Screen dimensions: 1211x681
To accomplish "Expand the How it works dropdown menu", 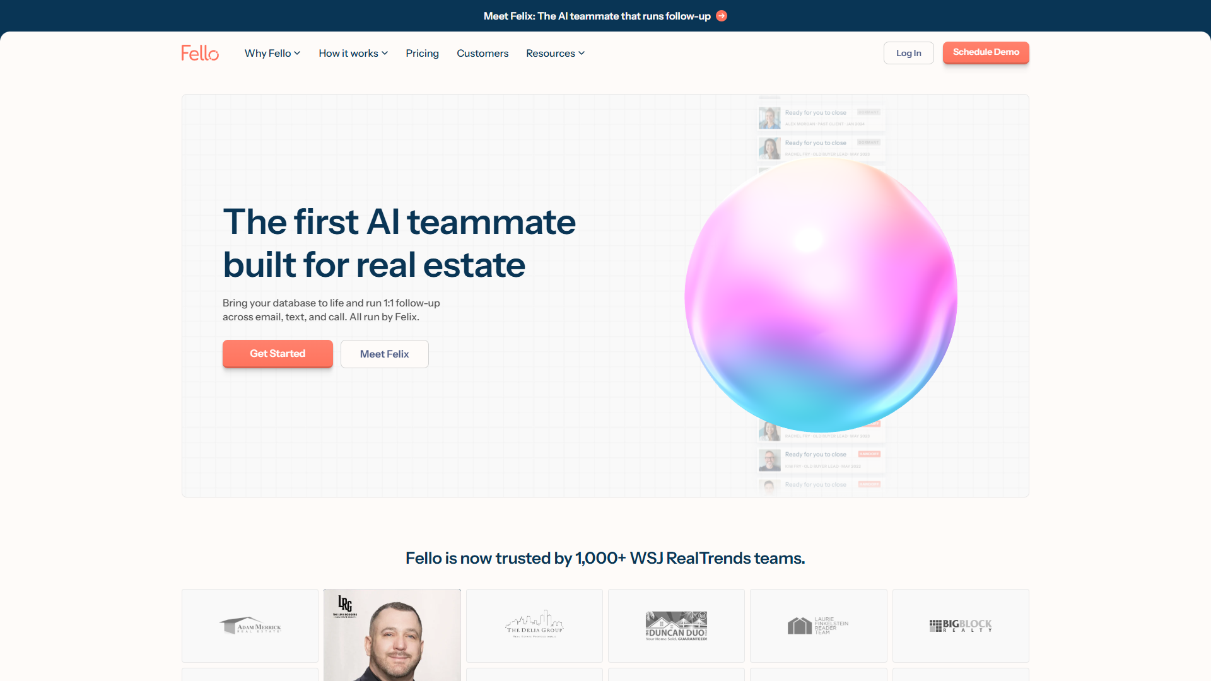I will (353, 53).
